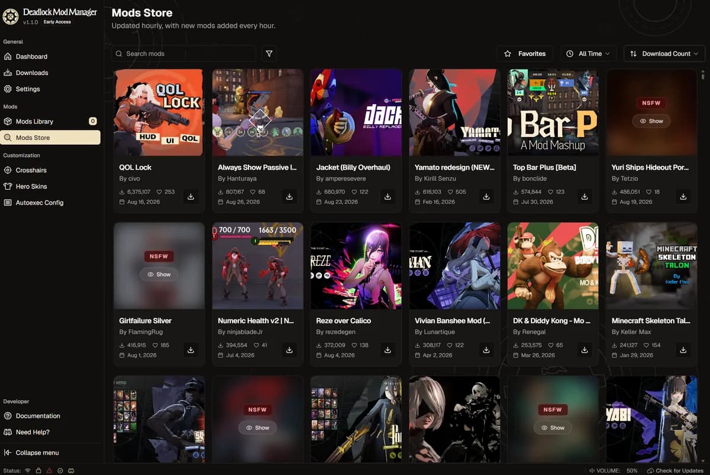710x475 pixels.
Task: Open the All Time period dropdown
Action: coord(589,54)
